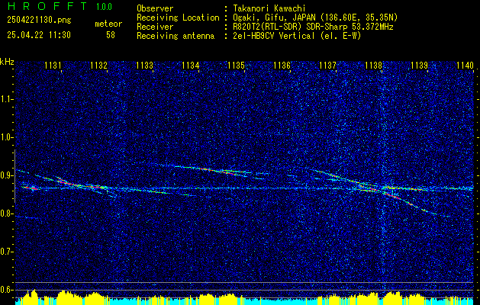Screen dimensions: 480x305
Task: Click the 1131 time marker
Action: point(53,65)
